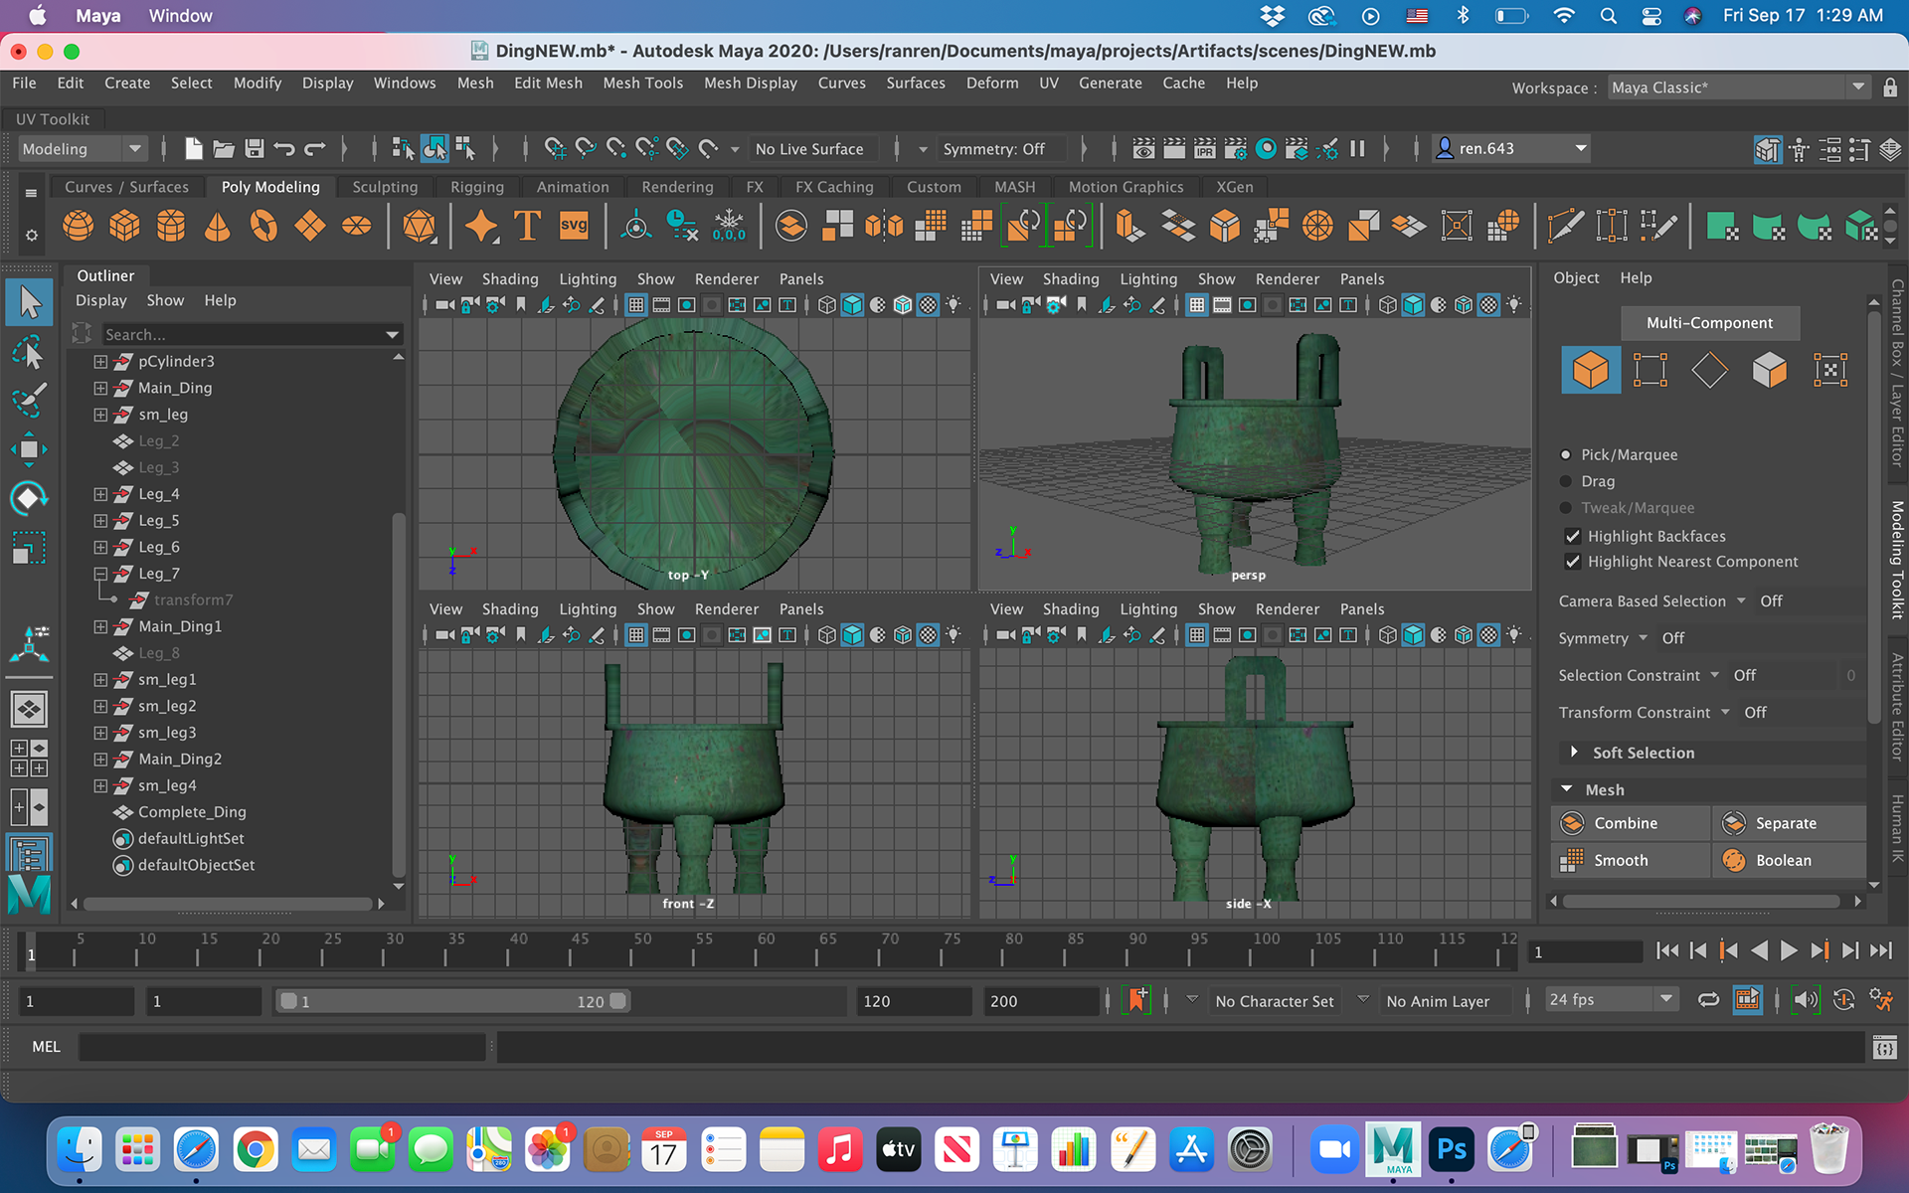
Task: Click the Smooth mesh button
Action: 1631,861
